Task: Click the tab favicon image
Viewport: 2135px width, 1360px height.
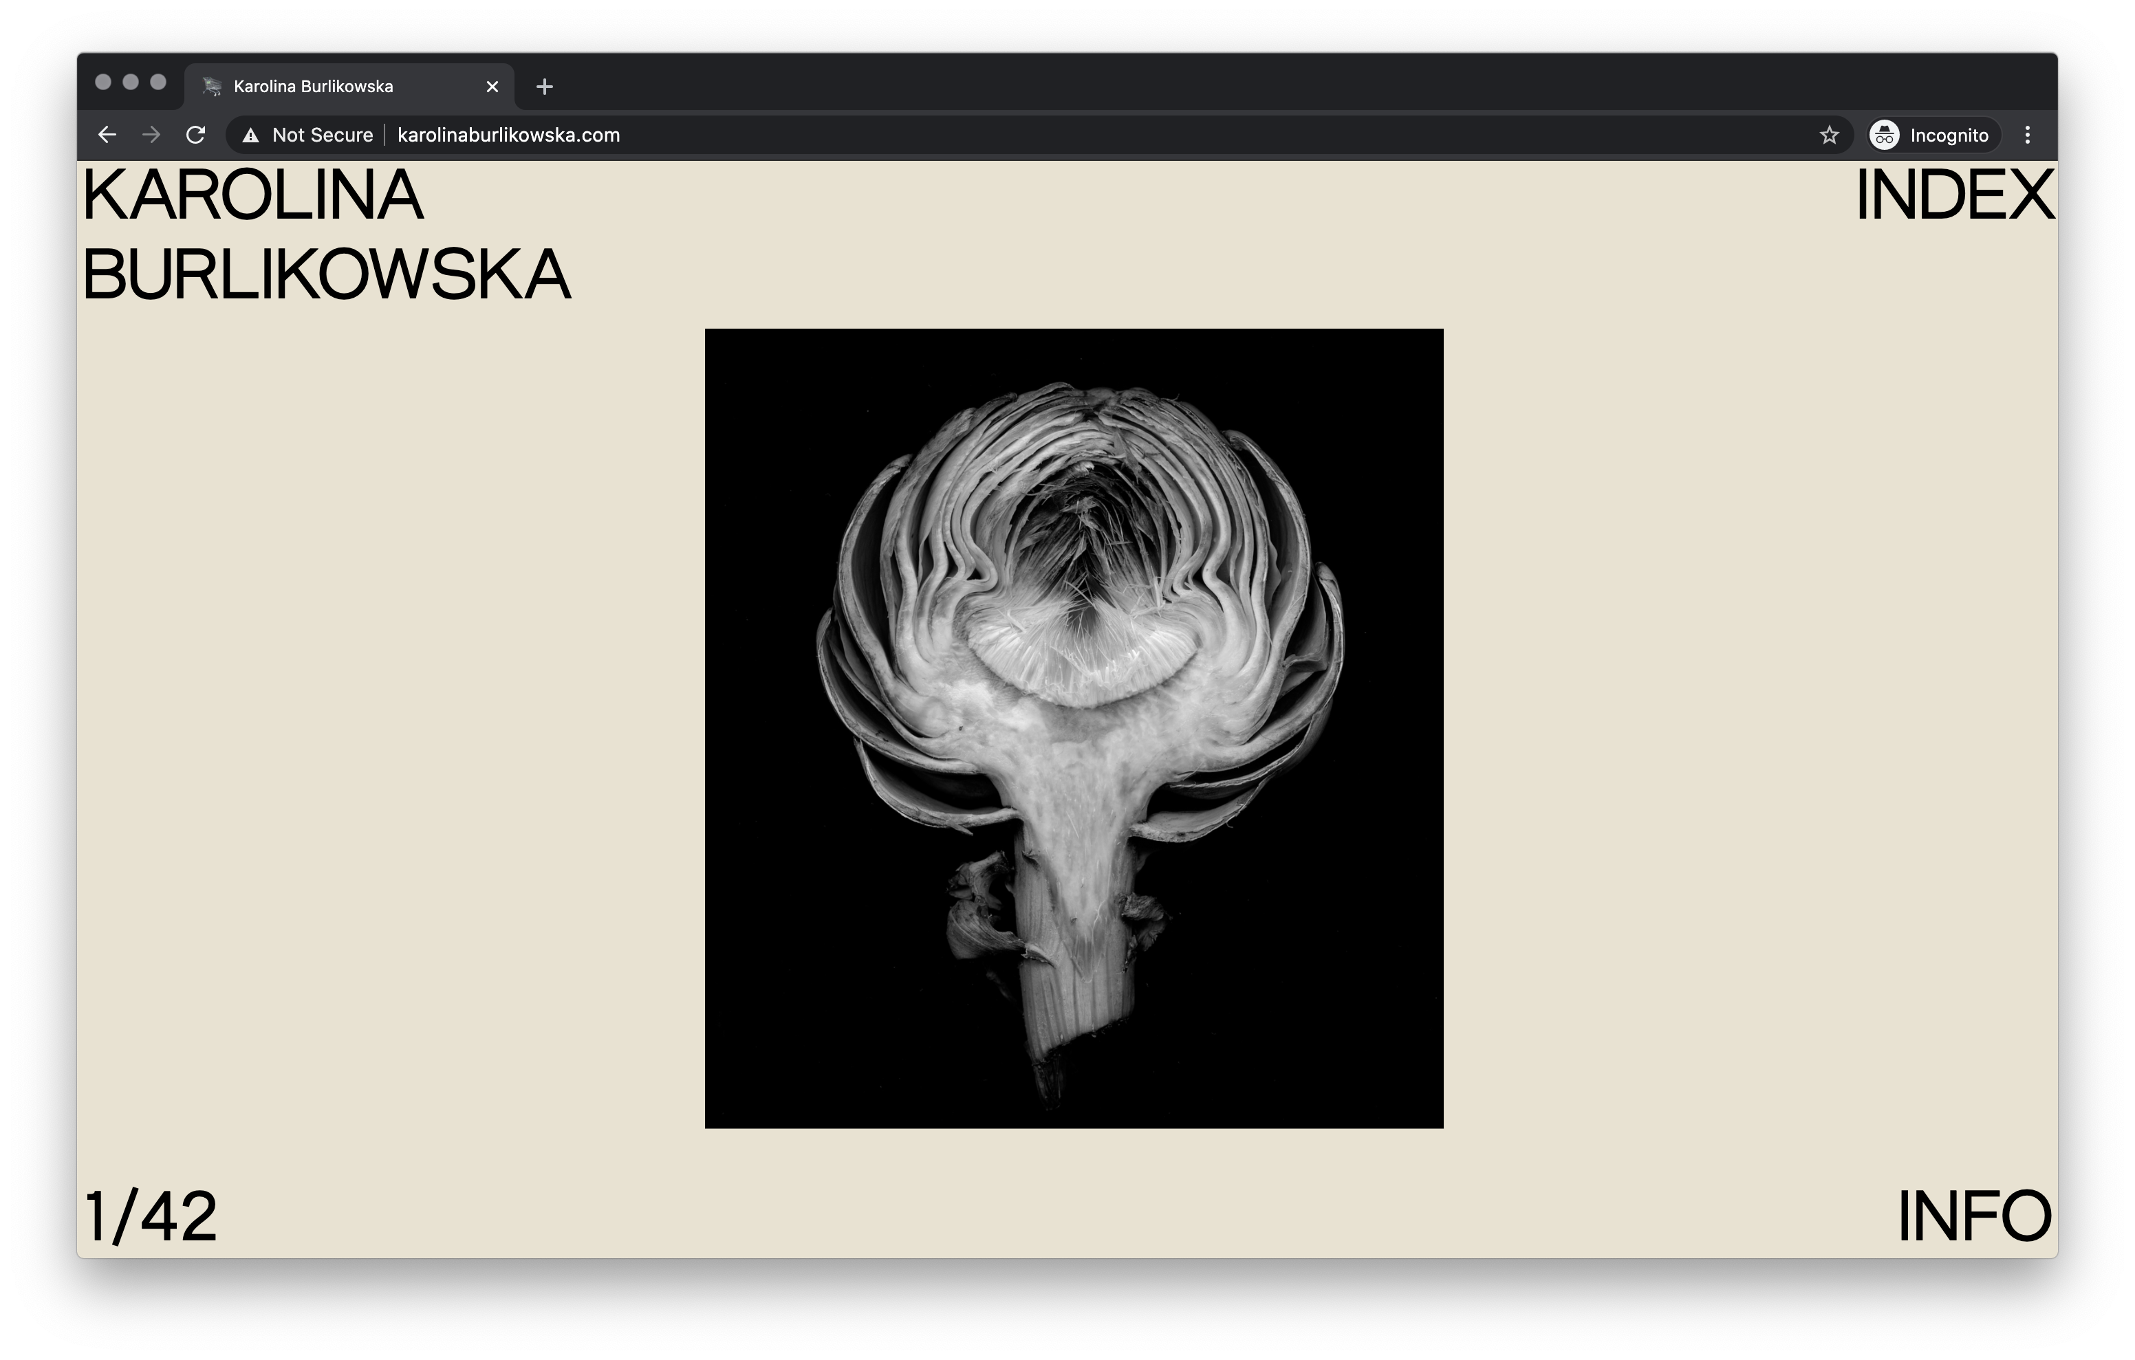Action: pyautogui.click(x=212, y=87)
